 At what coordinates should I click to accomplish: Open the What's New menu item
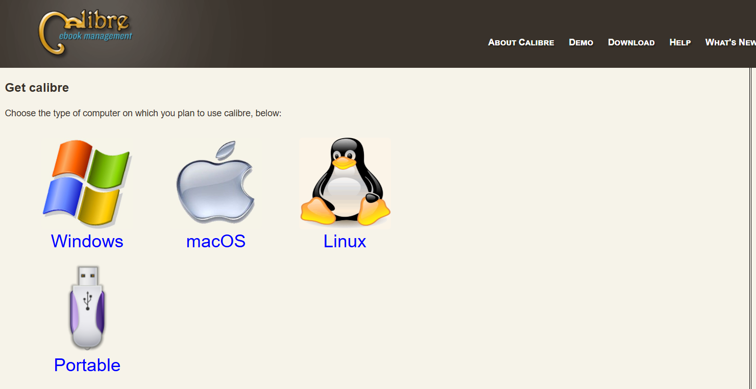pos(730,42)
